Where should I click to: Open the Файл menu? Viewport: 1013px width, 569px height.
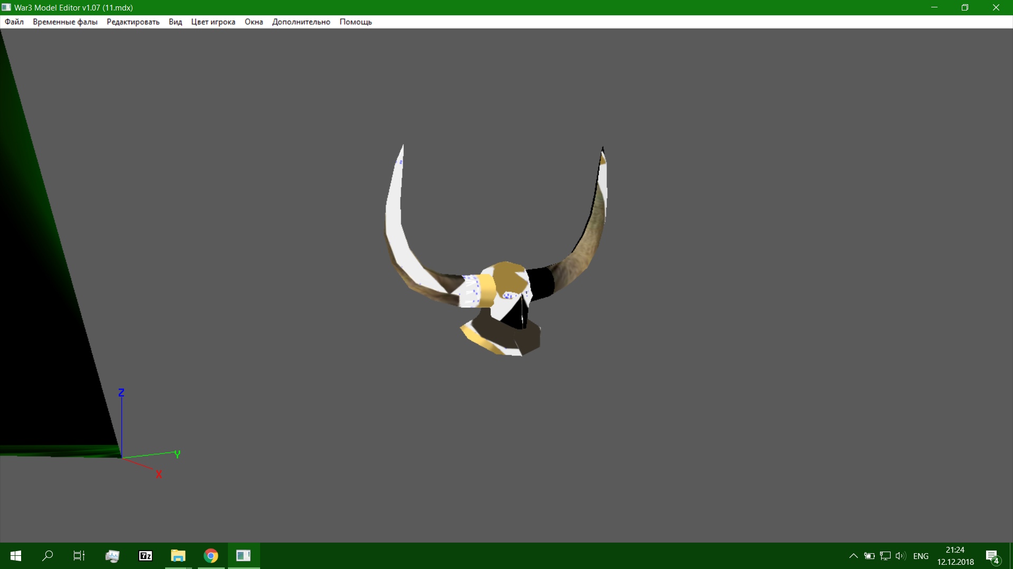click(x=14, y=22)
